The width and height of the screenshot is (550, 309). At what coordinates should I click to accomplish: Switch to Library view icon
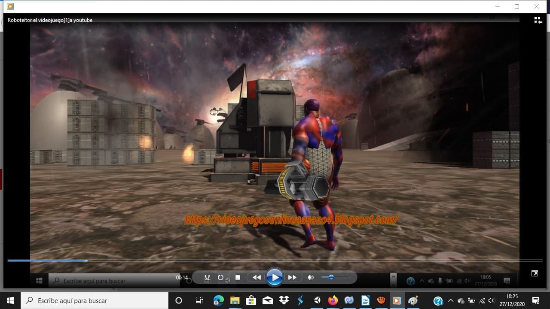coord(538,20)
